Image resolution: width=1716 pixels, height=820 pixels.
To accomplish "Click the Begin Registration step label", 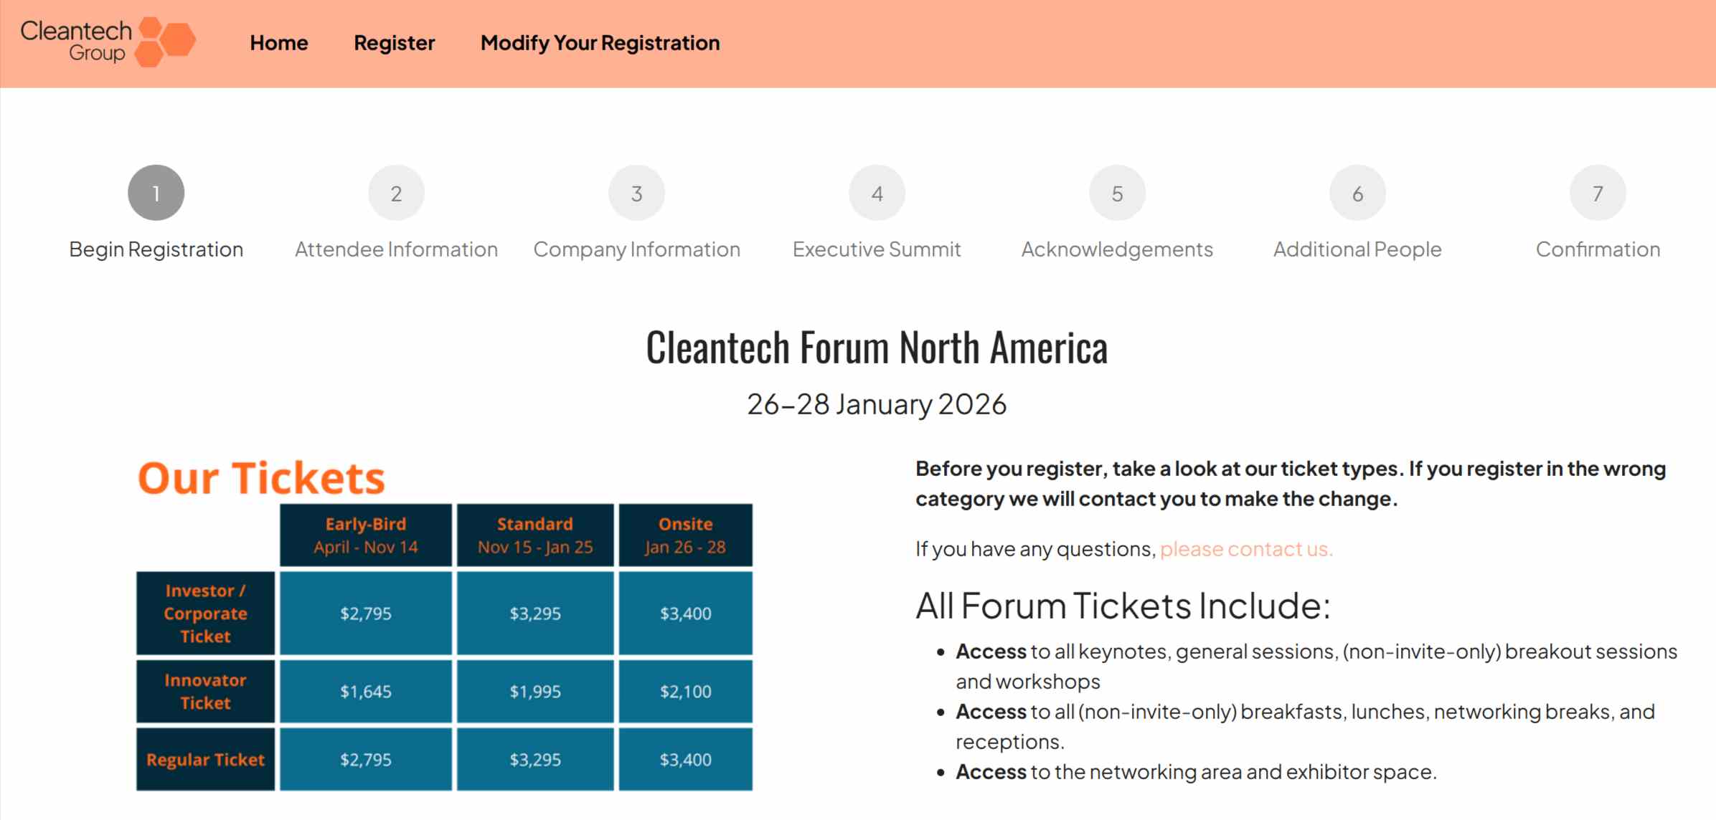I will click(x=155, y=249).
